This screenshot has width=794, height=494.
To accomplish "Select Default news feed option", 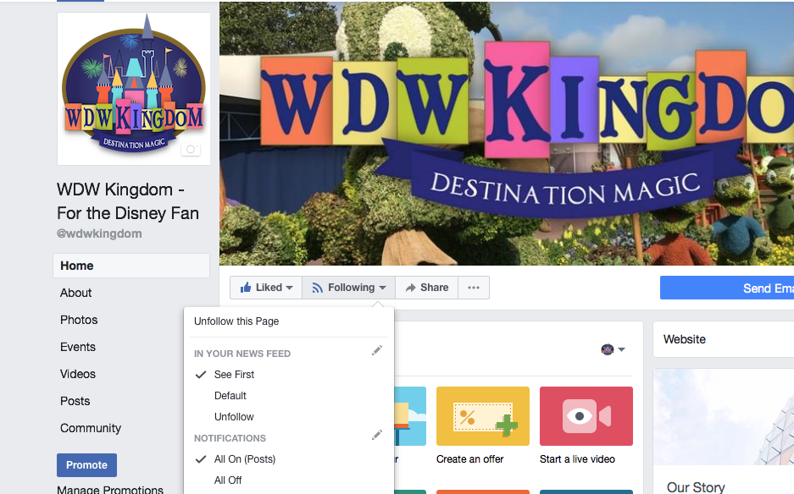I will (230, 396).
